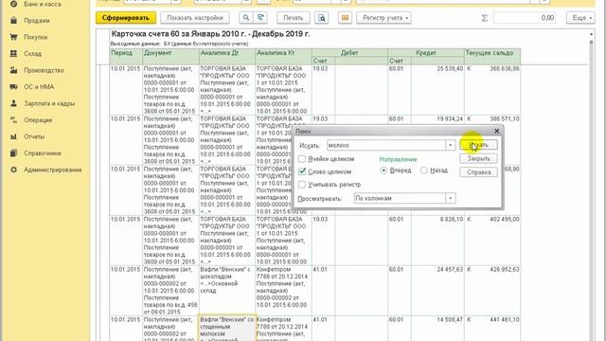Image resolution: width=606 pixels, height=341 pixels.
Task: Open print preview icon next to Печать
Action: [x=322, y=18]
